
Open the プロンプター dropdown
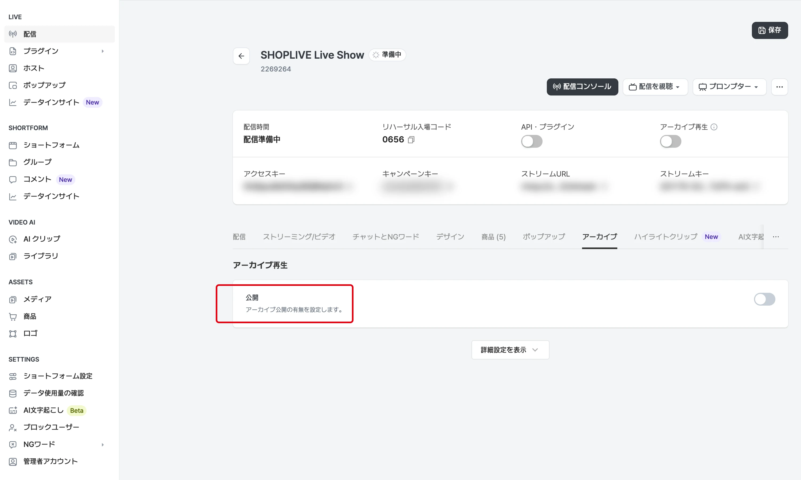[729, 87]
